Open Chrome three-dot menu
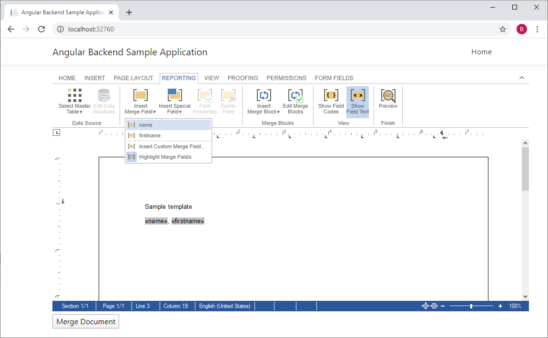The image size is (548, 338). (537, 29)
